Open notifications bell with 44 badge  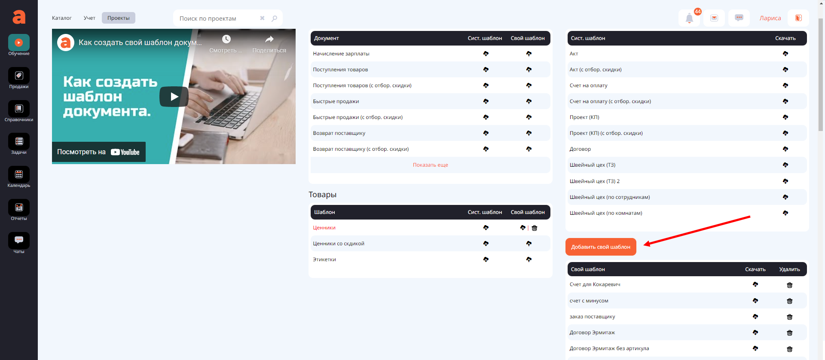pyautogui.click(x=689, y=18)
